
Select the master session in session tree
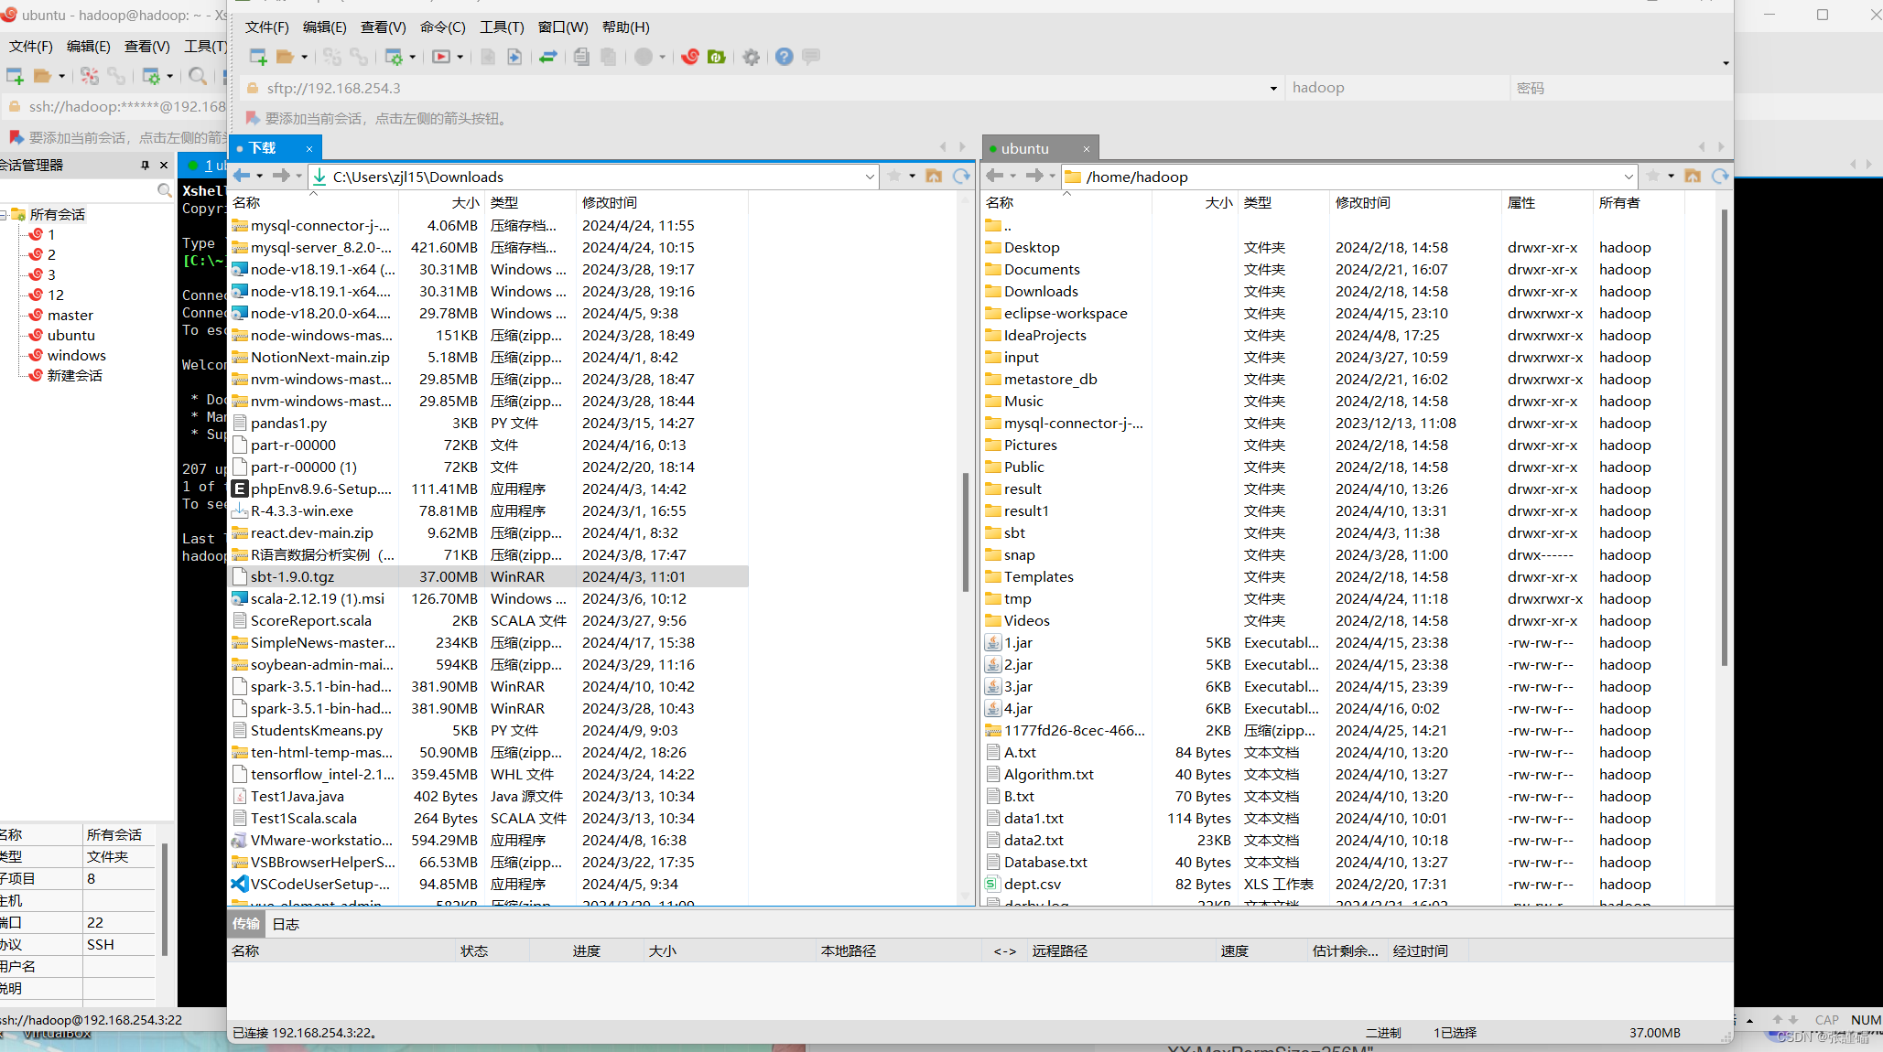tap(70, 315)
